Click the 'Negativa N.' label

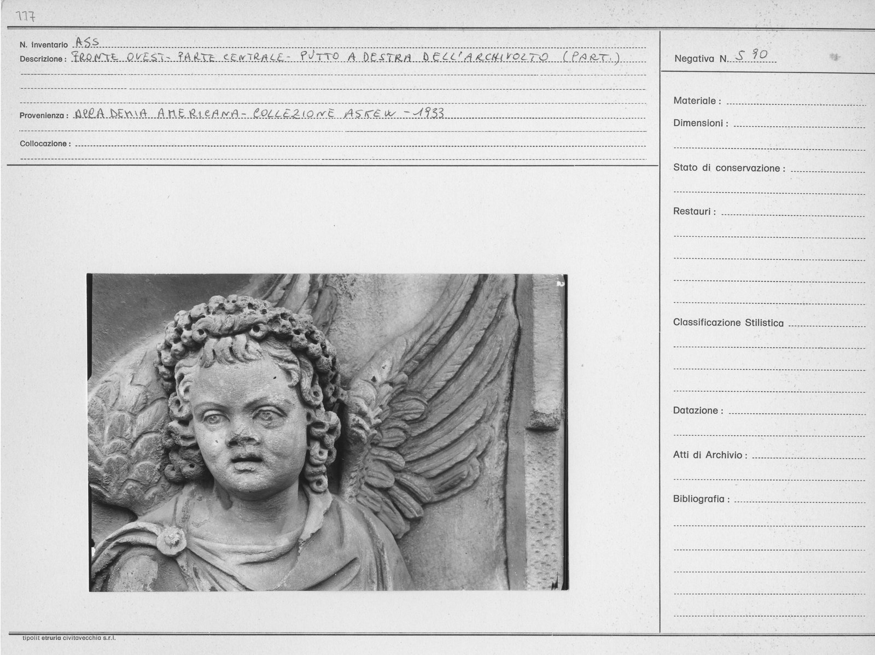click(x=702, y=59)
